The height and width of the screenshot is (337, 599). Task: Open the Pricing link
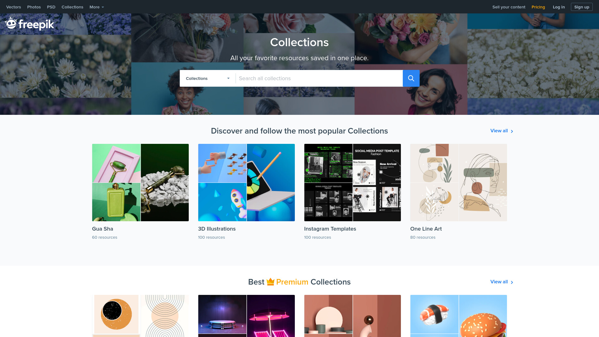coord(538,7)
